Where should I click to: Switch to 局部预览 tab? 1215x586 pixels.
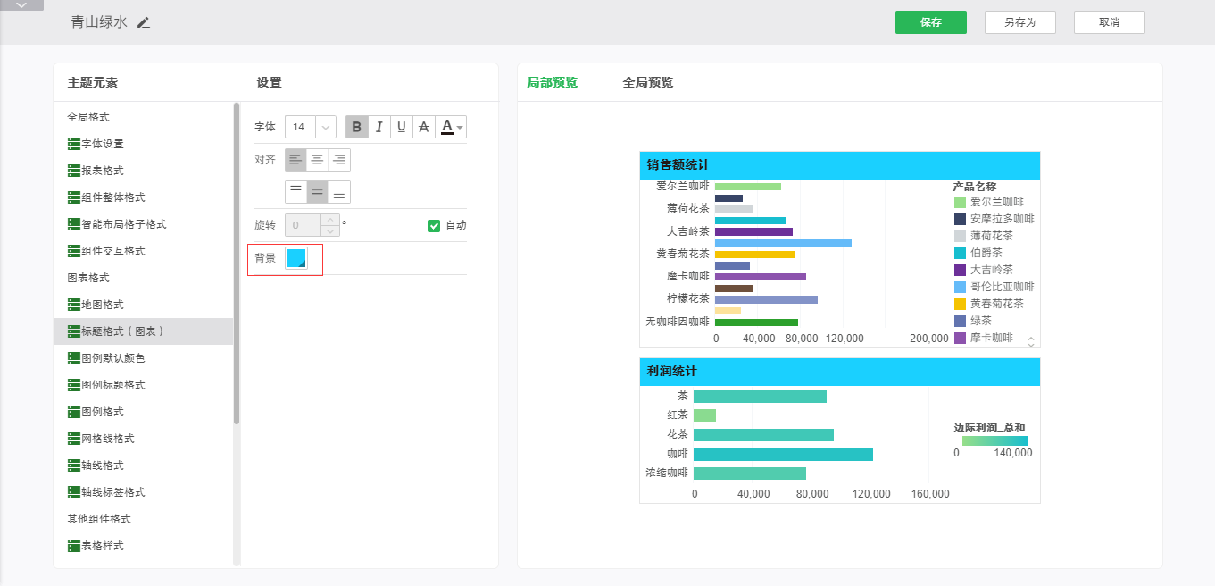[x=552, y=82]
